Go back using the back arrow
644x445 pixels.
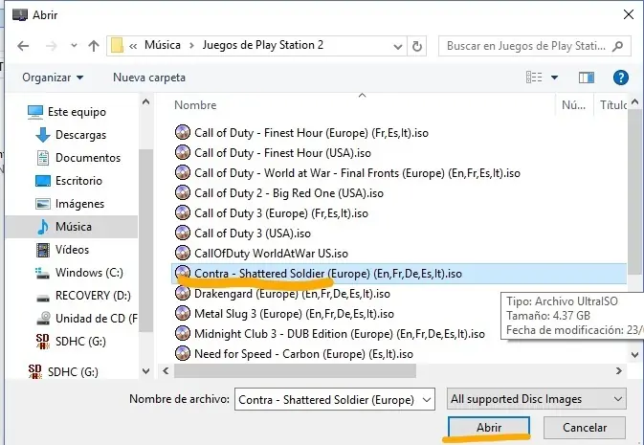tap(23, 46)
